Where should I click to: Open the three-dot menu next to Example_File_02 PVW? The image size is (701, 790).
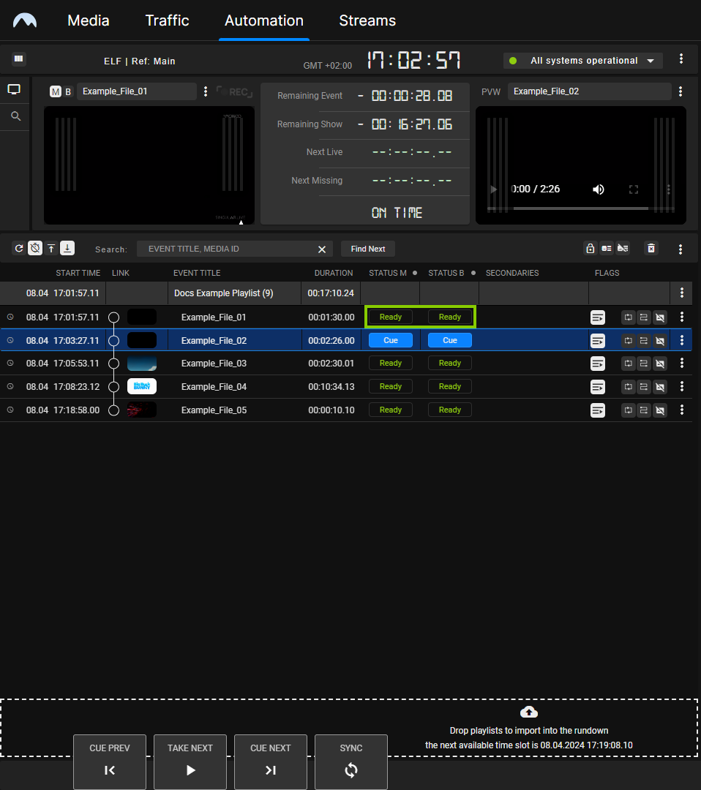click(x=681, y=91)
